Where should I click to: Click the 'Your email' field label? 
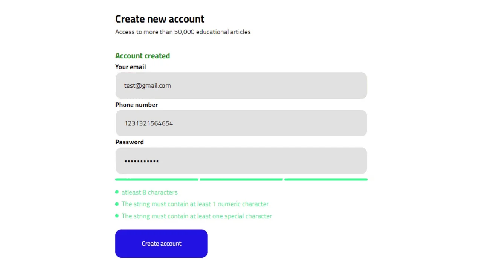tap(130, 67)
